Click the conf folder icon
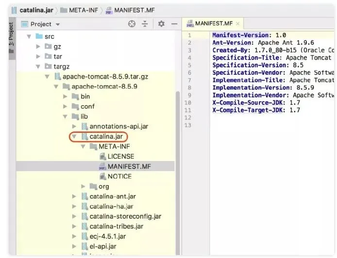The width and height of the screenshot is (337, 258). coord(75,107)
